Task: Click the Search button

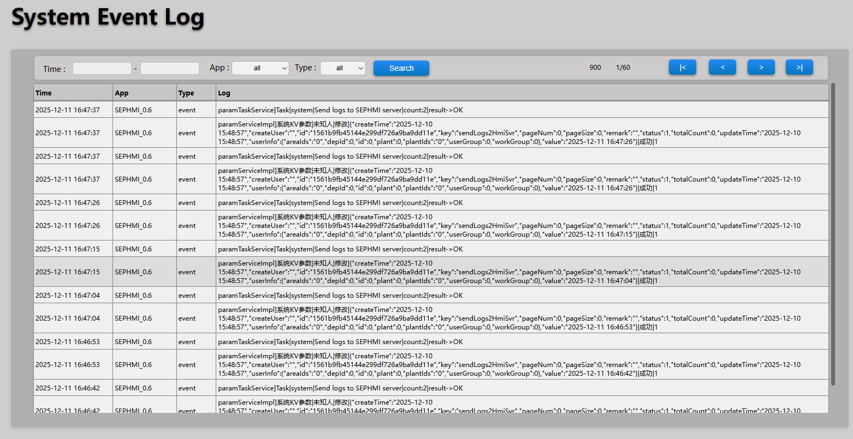Action: coord(401,68)
